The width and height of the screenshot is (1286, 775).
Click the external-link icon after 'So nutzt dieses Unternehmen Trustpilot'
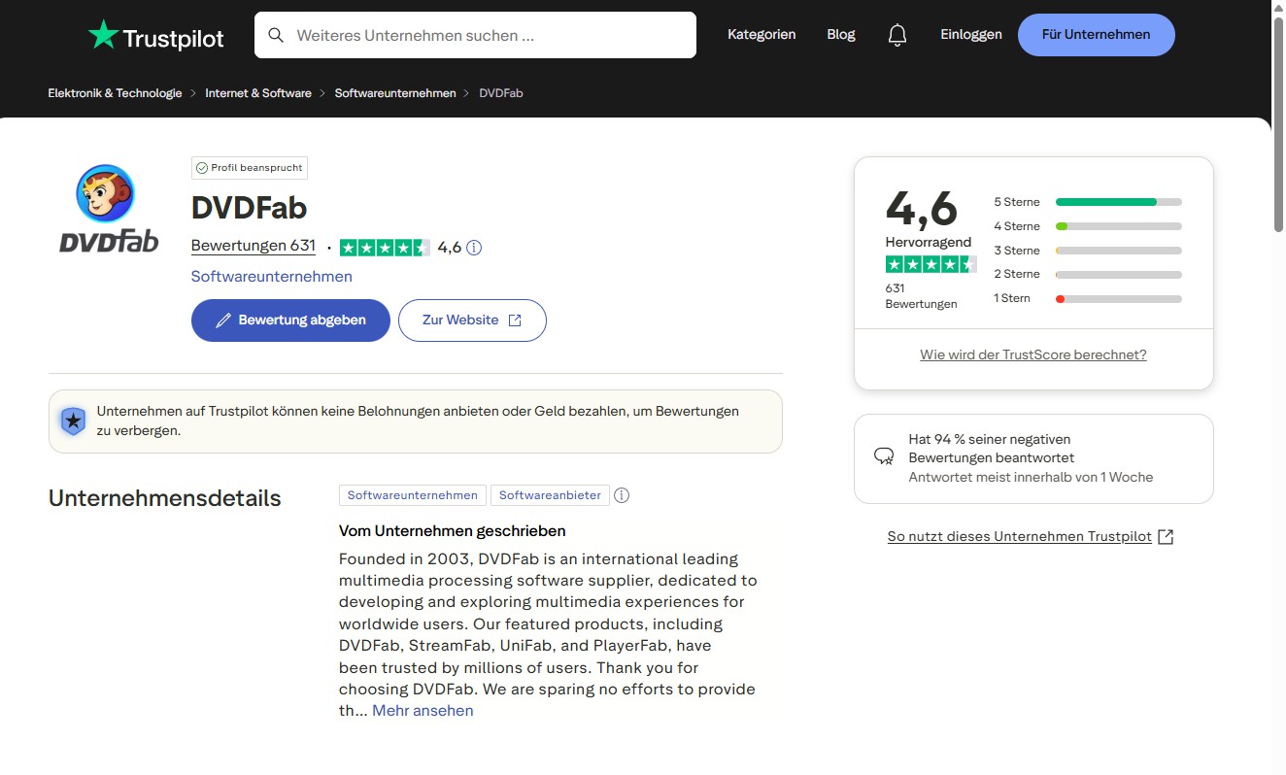click(1164, 535)
